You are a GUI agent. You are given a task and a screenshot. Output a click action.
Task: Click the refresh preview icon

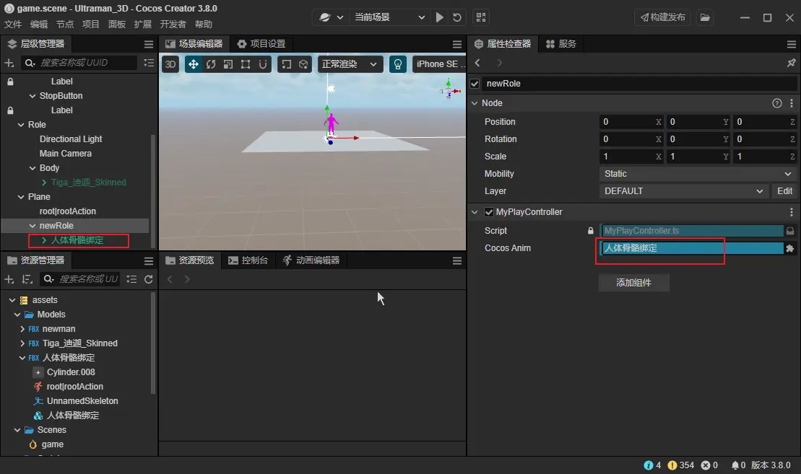click(457, 17)
